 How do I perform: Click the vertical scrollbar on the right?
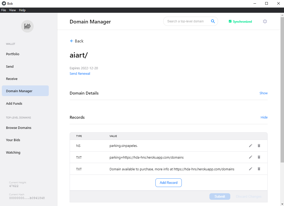point(282,89)
